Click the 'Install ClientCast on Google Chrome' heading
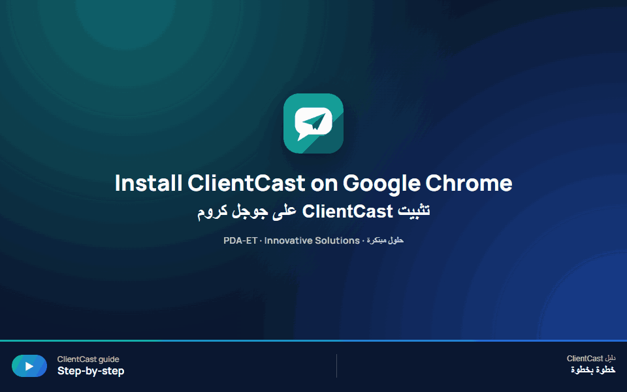Viewport: 627px width, 392px height. (313, 183)
